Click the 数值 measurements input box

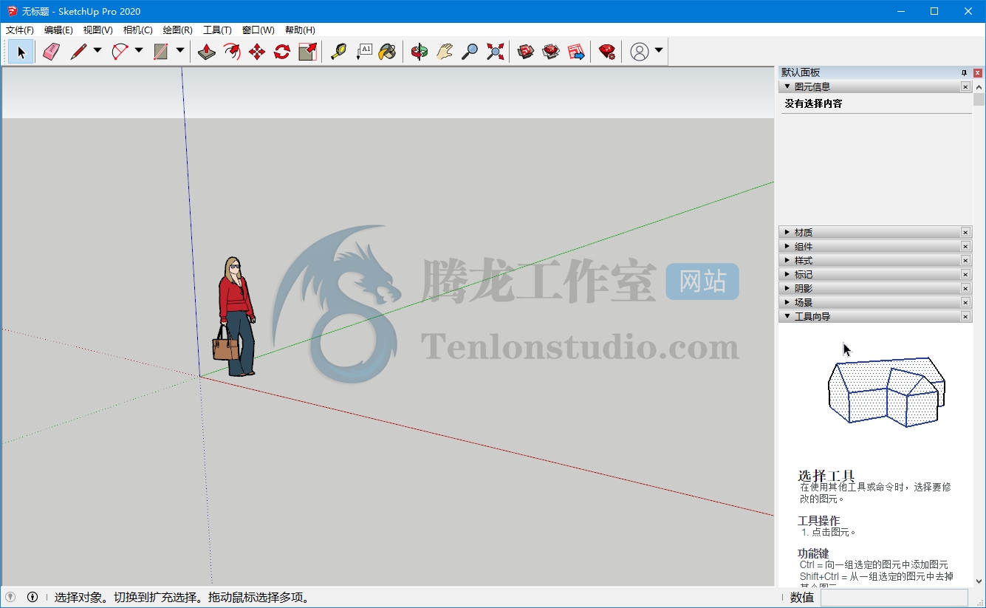[x=894, y=598]
